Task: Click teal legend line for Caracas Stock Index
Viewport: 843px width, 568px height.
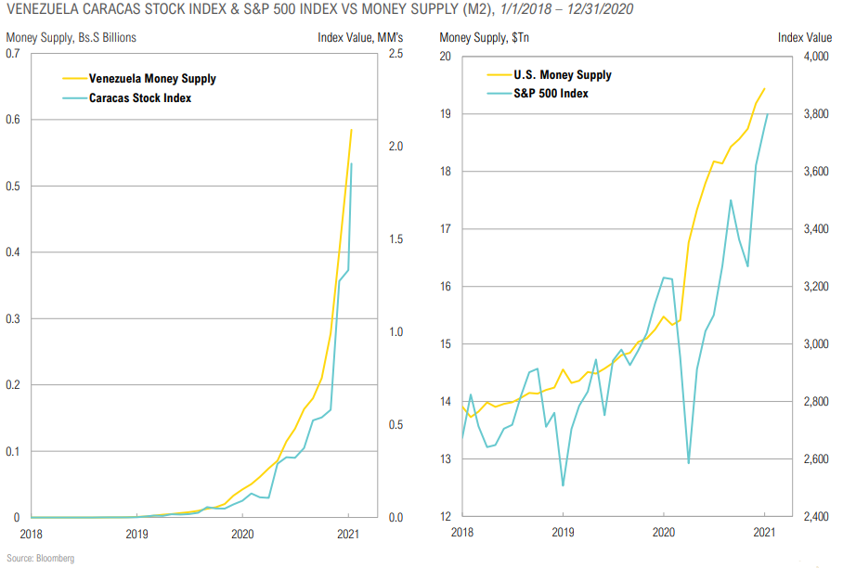Action: 72,97
